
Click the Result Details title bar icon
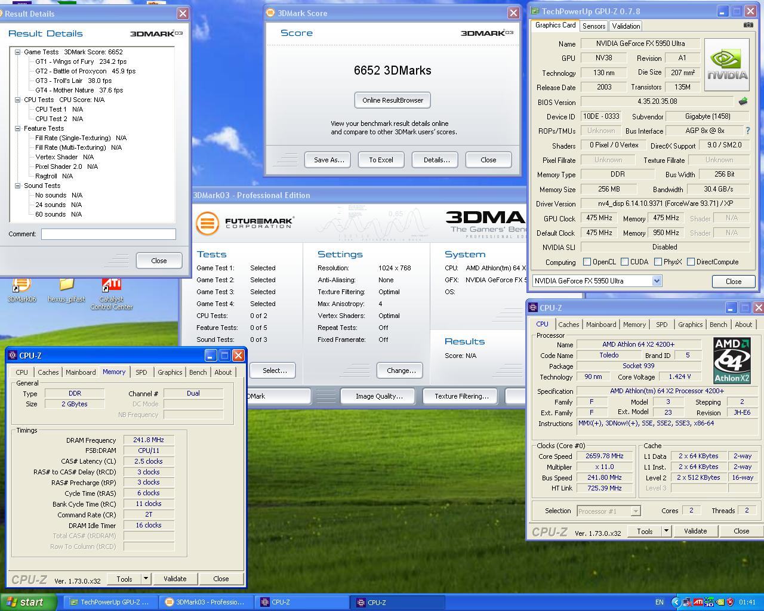tap(1, 13)
